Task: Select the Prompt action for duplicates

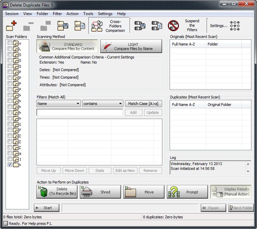Action: 188,192
